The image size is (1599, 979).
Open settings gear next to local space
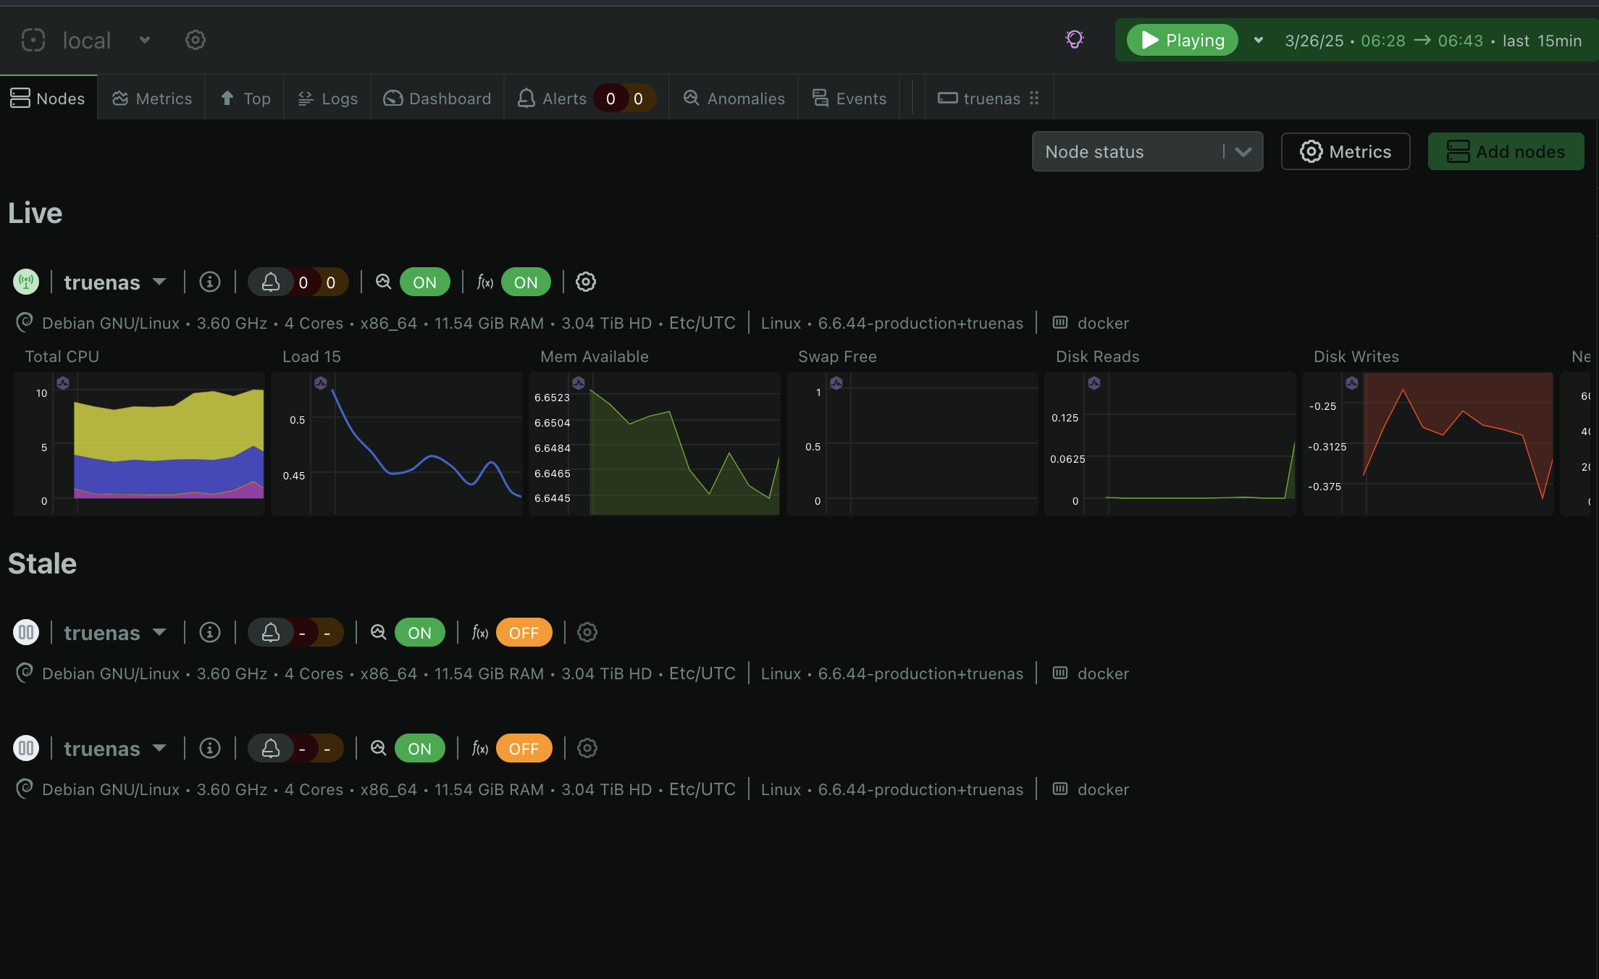point(196,40)
